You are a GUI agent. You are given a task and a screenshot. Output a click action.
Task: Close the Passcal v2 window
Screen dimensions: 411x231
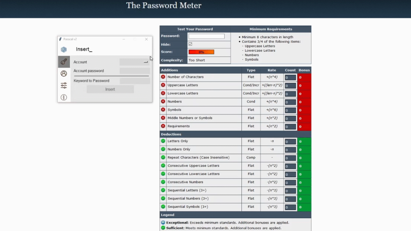(x=146, y=39)
